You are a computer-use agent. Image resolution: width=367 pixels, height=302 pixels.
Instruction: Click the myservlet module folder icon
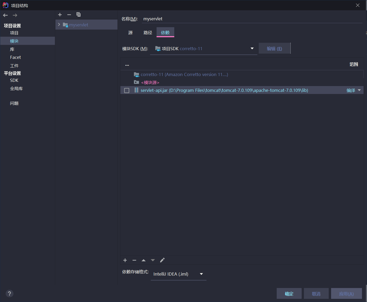(x=65, y=25)
